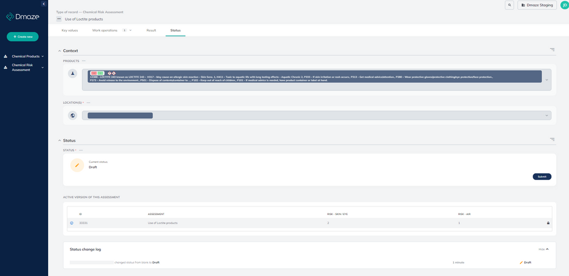Click the lock icon on row 33331
The width and height of the screenshot is (569, 276).
[548, 223]
